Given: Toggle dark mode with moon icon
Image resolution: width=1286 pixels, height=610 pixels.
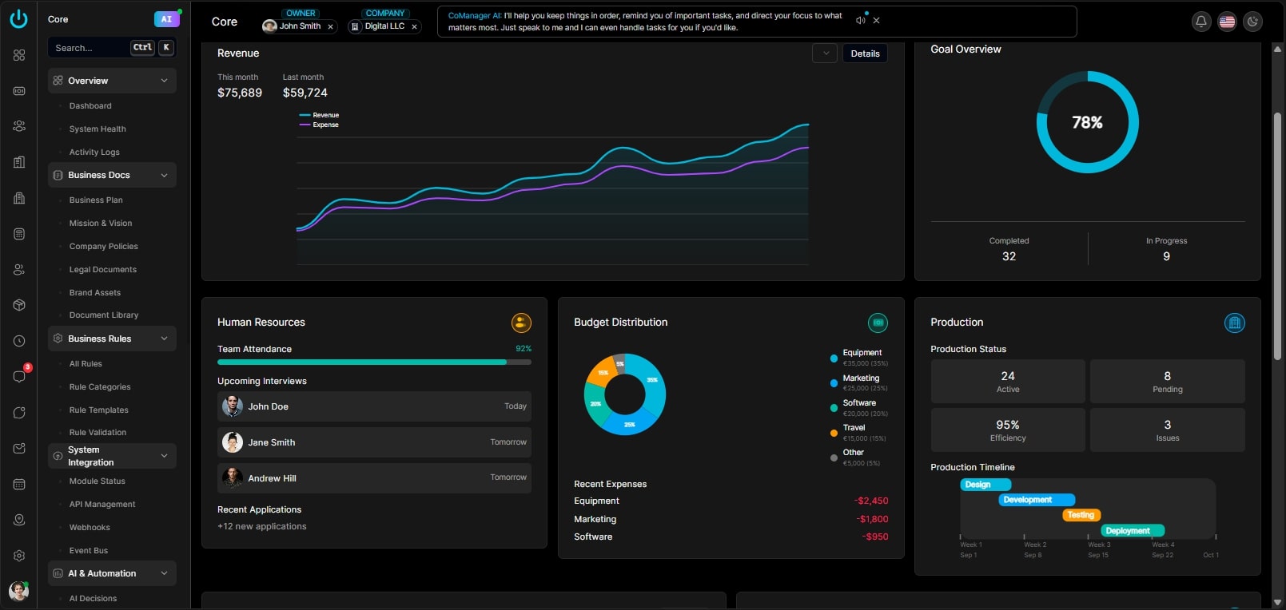Looking at the screenshot, I should (1252, 22).
